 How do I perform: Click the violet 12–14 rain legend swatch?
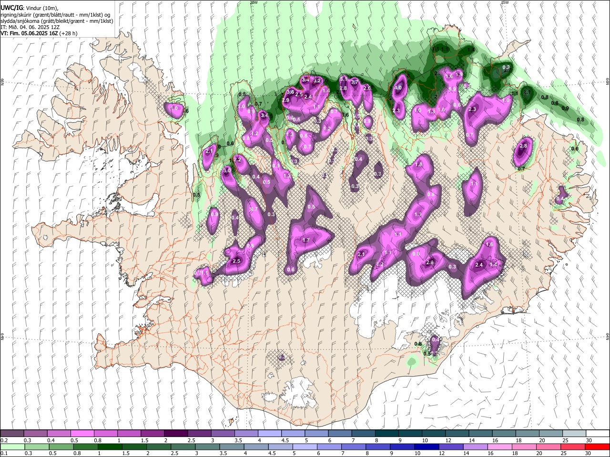point(450,447)
